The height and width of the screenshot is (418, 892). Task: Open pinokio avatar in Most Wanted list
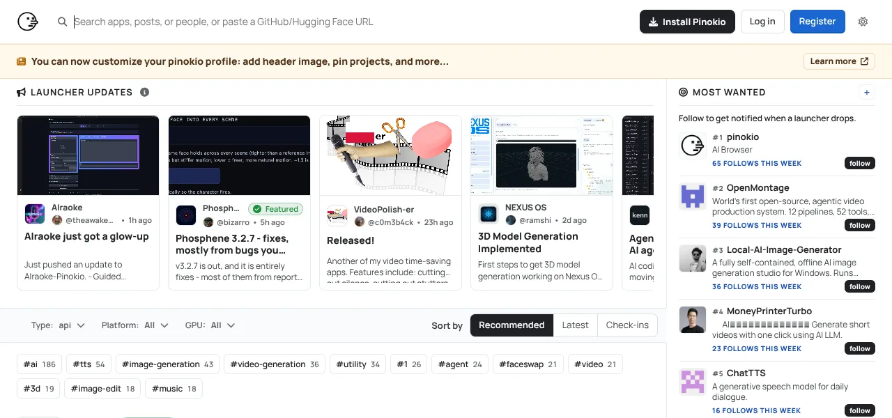(693, 146)
